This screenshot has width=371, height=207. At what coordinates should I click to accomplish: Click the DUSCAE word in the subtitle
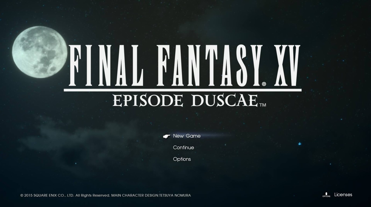(224, 100)
